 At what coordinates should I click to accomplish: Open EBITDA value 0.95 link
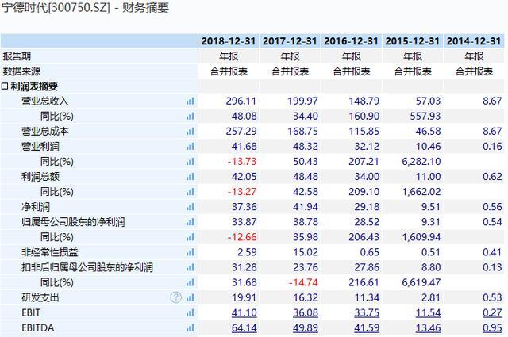[492, 328]
